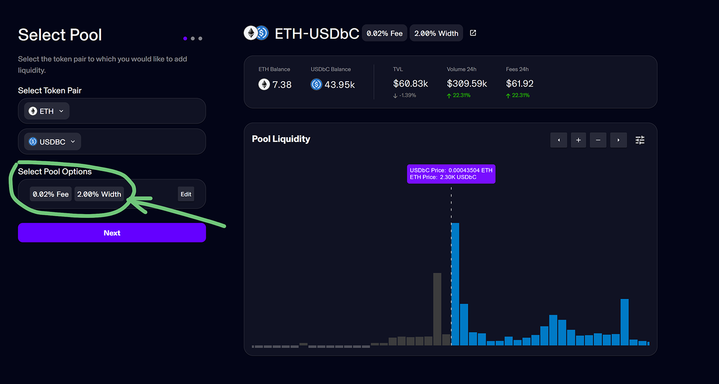719x384 pixels.
Task: Expand the ETH token dropdown
Action: tap(47, 111)
